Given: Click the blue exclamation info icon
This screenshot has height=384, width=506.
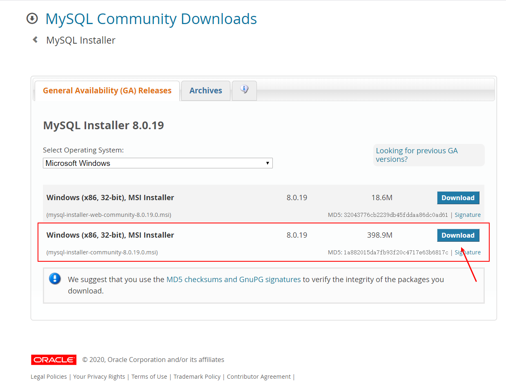Looking at the screenshot, I should click(x=55, y=279).
